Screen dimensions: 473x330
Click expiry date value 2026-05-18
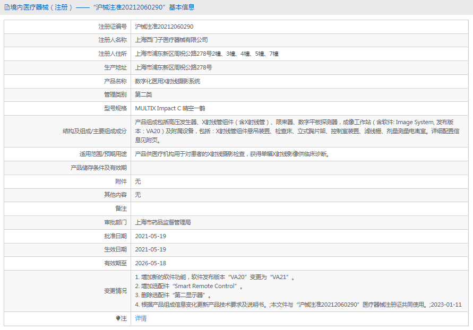point(151,263)
